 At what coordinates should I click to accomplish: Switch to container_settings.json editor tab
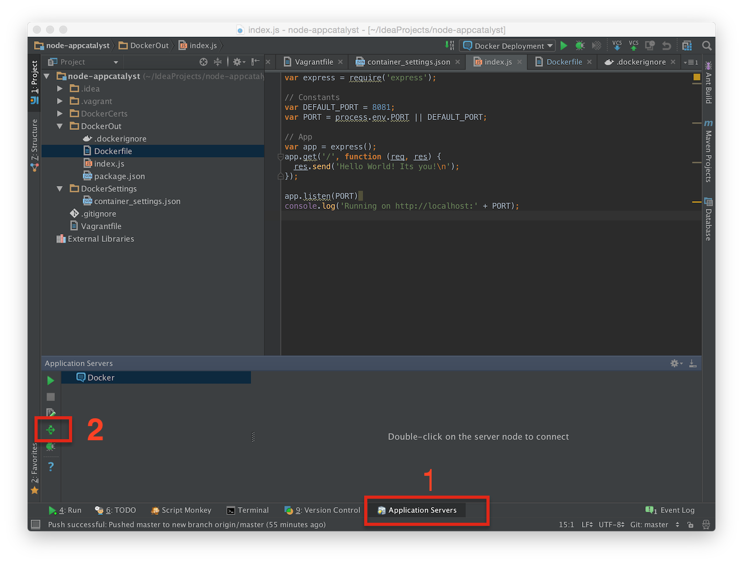point(408,62)
